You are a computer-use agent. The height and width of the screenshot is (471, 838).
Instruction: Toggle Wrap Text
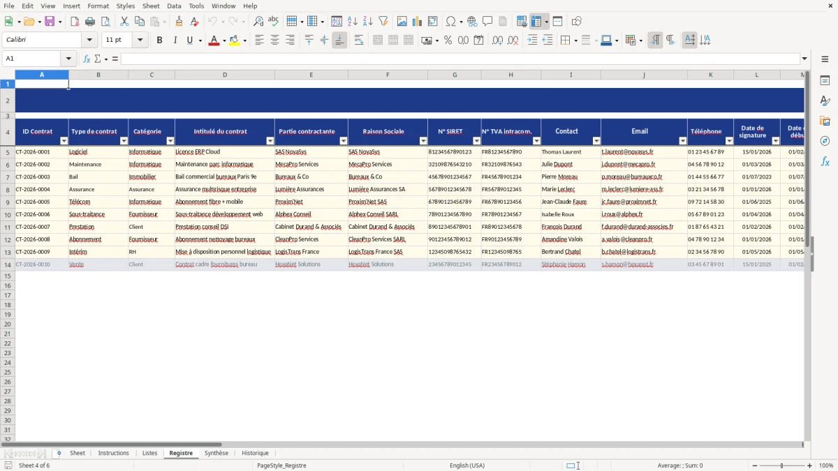click(x=359, y=40)
